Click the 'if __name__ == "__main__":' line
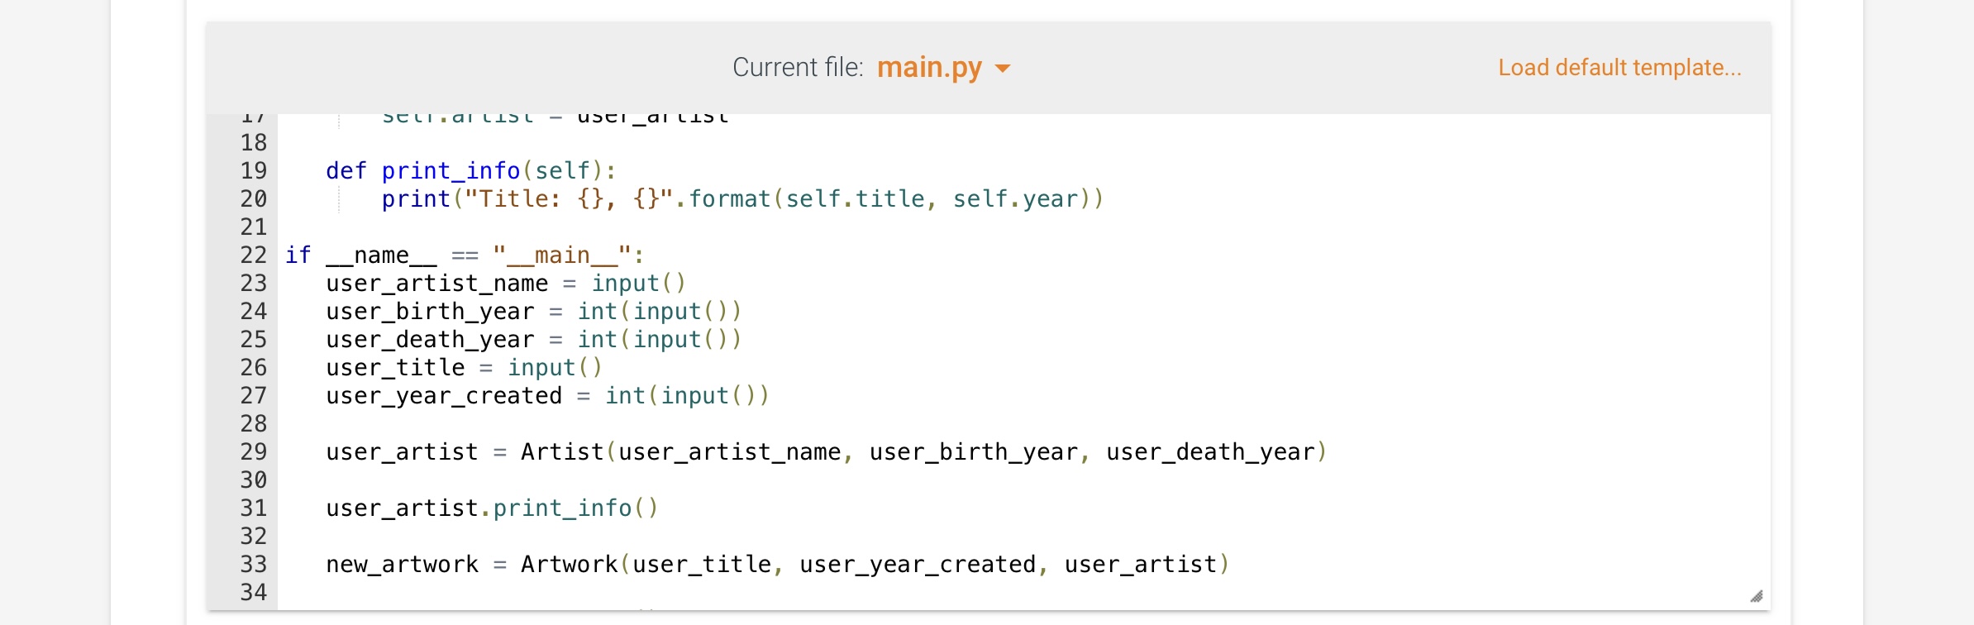 (x=465, y=255)
